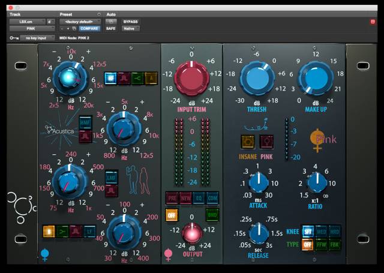Click the MAKE UP blue knob
384x273 pixels.
316,78
